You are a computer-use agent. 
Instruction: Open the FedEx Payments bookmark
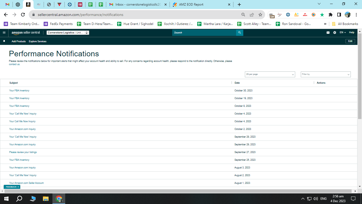pyautogui.click(x=58, y=24)
